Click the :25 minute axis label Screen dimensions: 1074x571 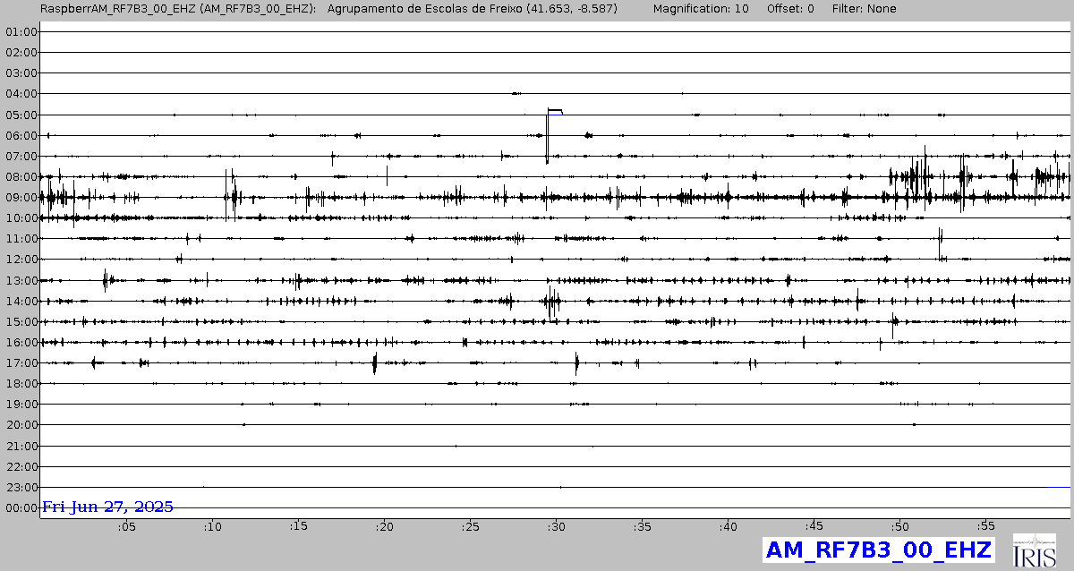(x=470, y=527)
